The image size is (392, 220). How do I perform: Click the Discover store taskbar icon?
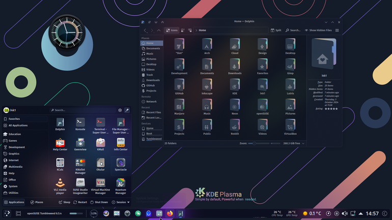149,213
